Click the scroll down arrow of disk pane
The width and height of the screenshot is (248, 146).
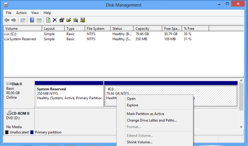(241, 127)
